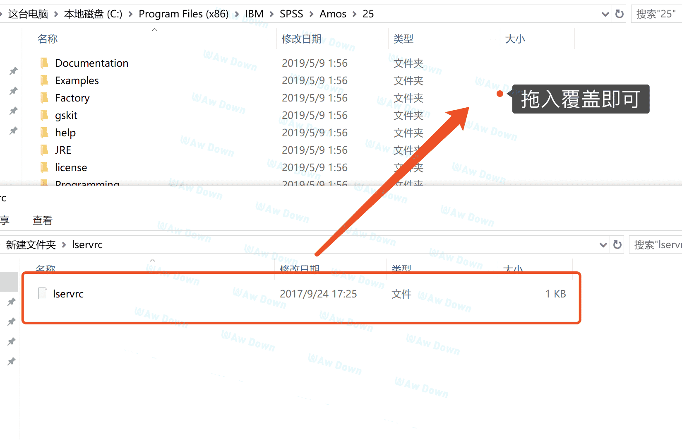Refresh the lservrc folder view
The height and width of the screenshot is (440, 682).
tap(617, 245)
